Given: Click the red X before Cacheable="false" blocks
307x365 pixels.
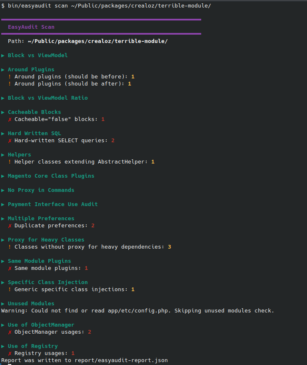Looking at the screenshot, I should 10,119.
